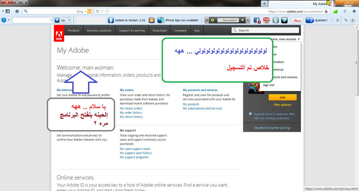Open My open support cases link

(x=135, y=149)
